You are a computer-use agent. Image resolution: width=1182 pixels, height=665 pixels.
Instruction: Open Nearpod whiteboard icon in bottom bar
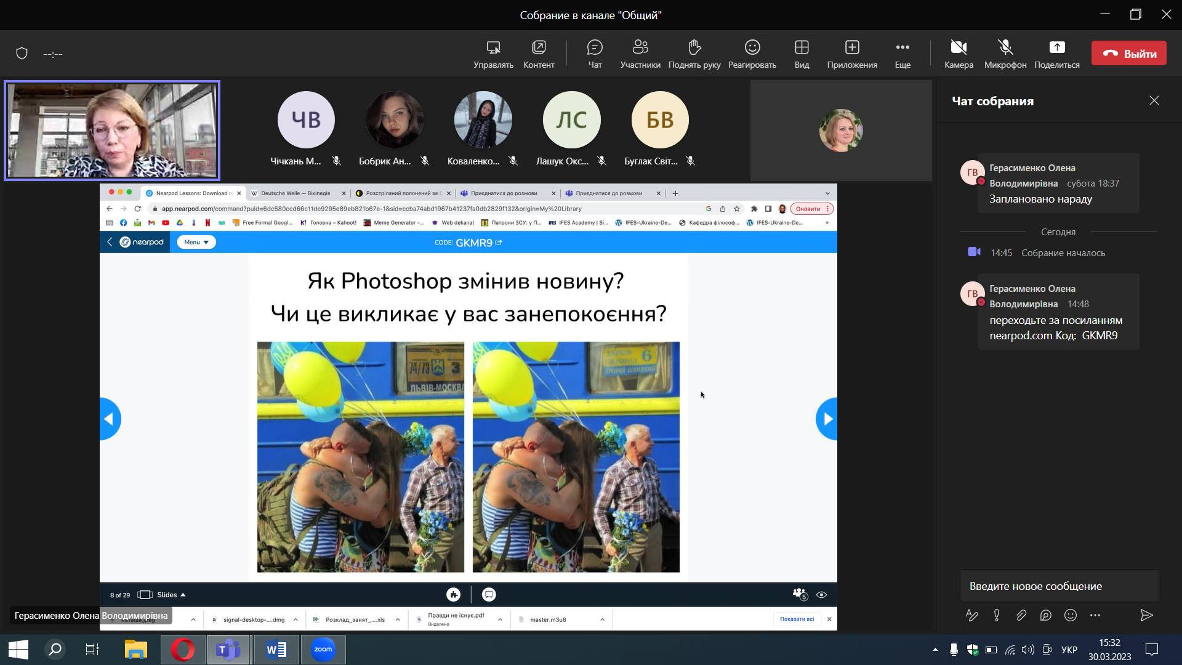click(x=489, y=595)
